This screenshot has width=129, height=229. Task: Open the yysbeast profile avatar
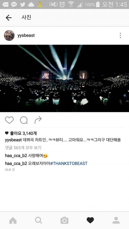9,35
